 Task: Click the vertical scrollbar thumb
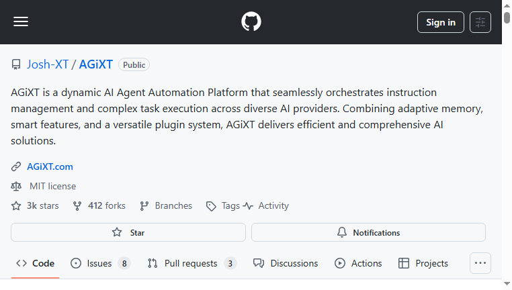click(507, 17)
